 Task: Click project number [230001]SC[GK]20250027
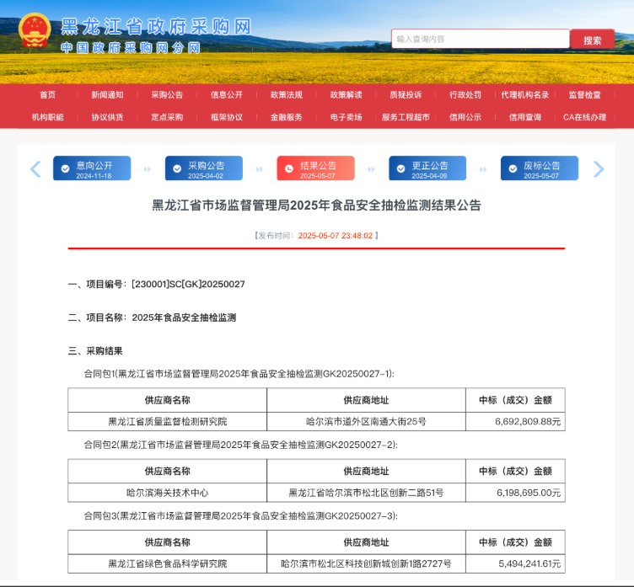[188, 285]
